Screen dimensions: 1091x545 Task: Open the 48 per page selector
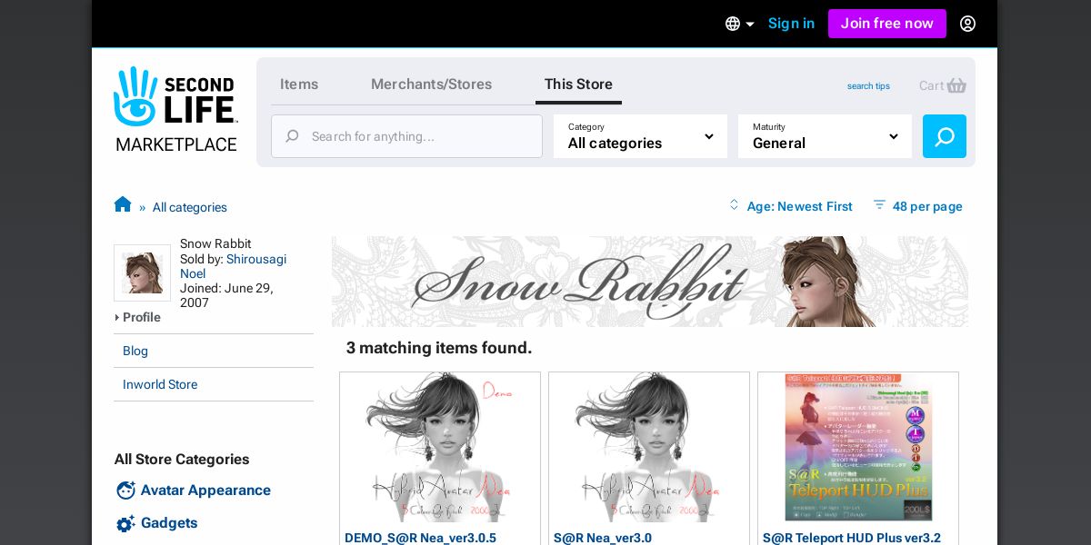(x=927, y=206)
